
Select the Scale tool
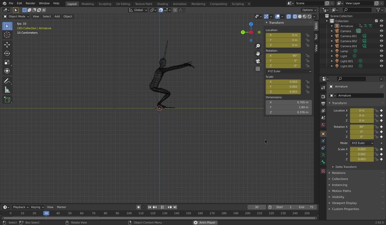tap(7, 62)
